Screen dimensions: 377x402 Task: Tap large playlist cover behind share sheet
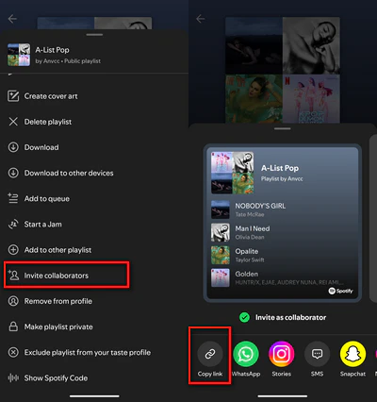pyautogui.click(x=283, y=70)
